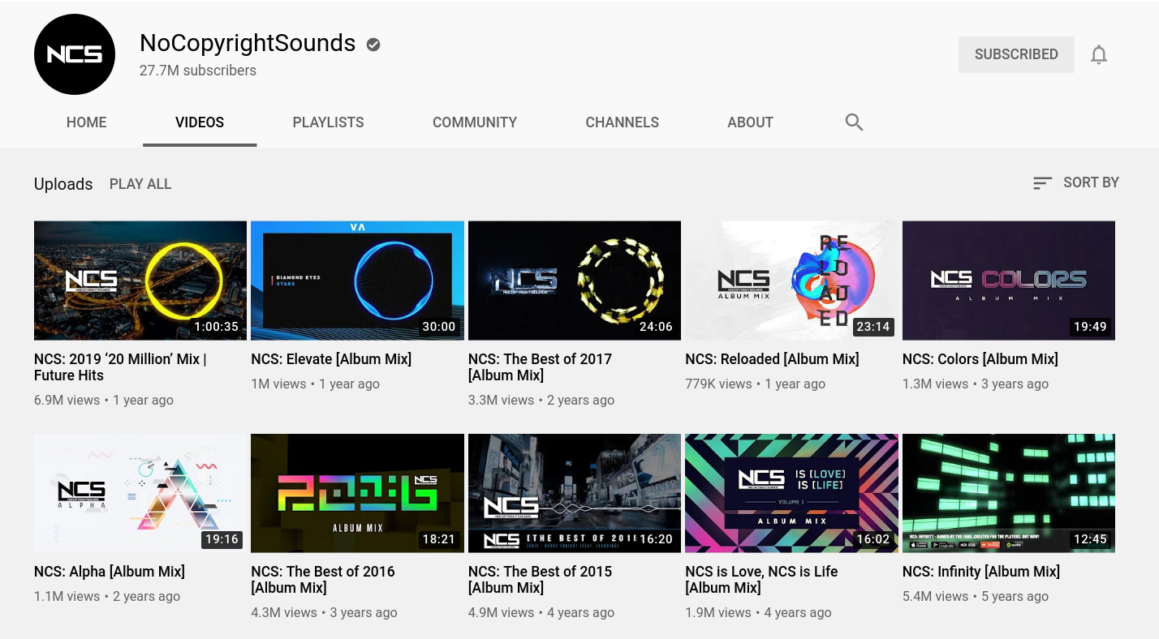The height and width of the screenshot is (639, 1159).
Task: Open the NCS Infinity album mix thumbnail
Action: 1009,493
